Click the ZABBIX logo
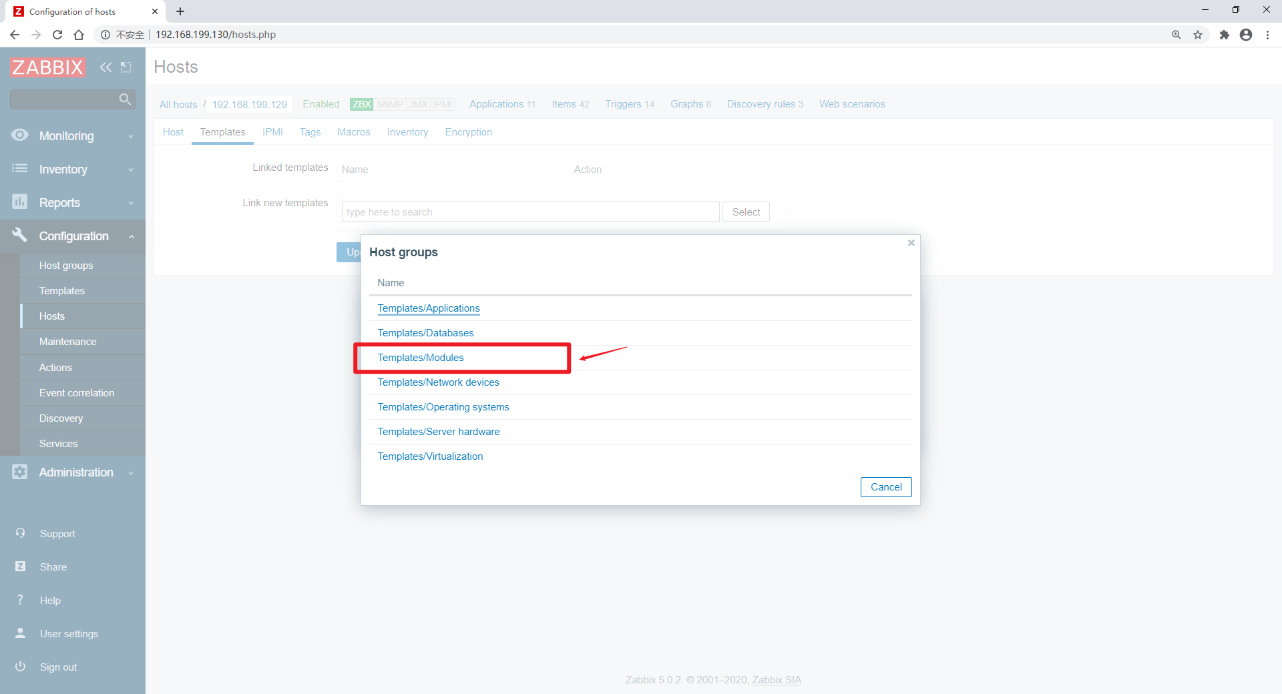1282x694 pixels. pos(47,67)
